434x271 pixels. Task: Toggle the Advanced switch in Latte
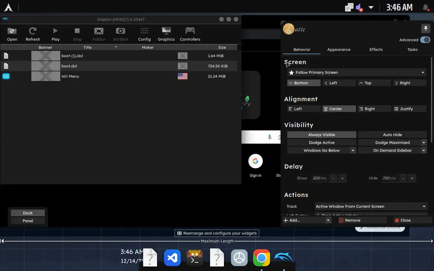click(x=425, y=40)
